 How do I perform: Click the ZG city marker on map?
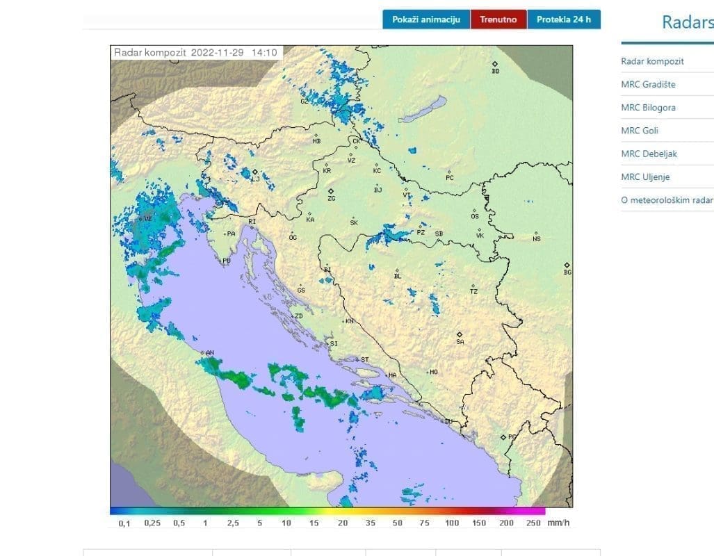(x=332, y=191)
